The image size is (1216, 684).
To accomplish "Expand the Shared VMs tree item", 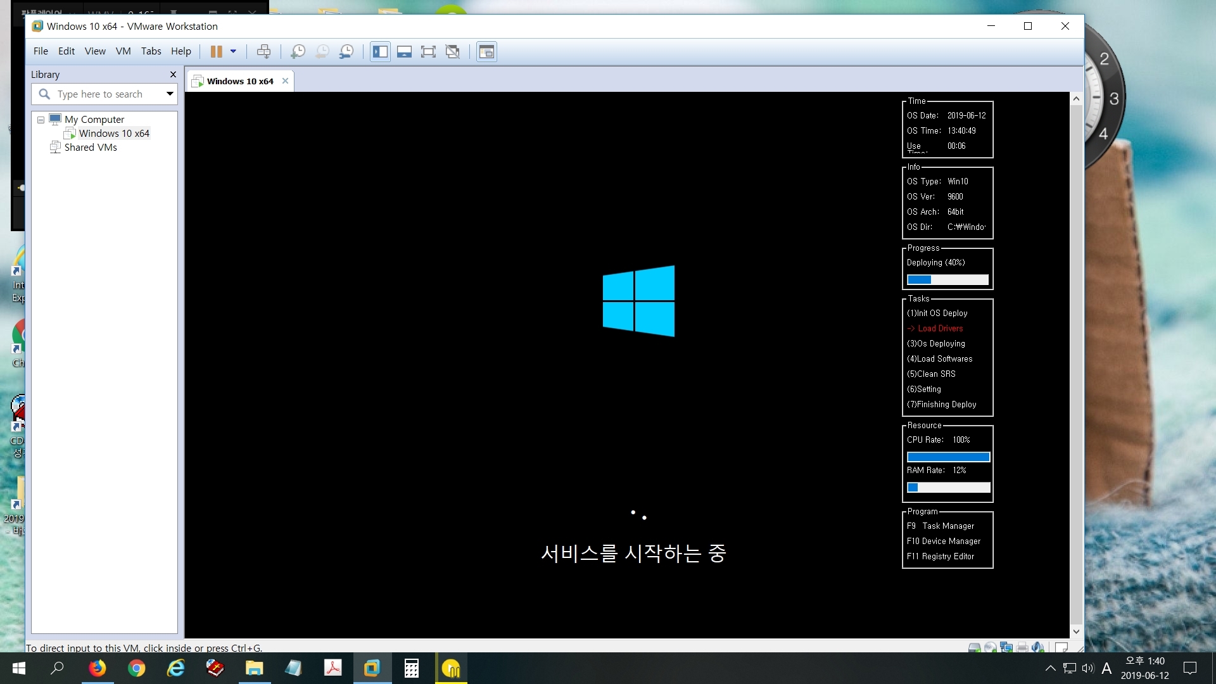I will 90,147.
